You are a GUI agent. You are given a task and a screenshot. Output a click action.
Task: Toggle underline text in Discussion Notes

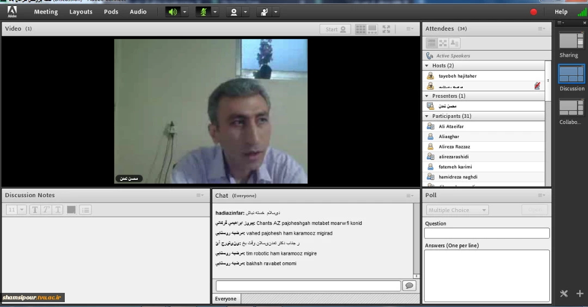(58, 210)
